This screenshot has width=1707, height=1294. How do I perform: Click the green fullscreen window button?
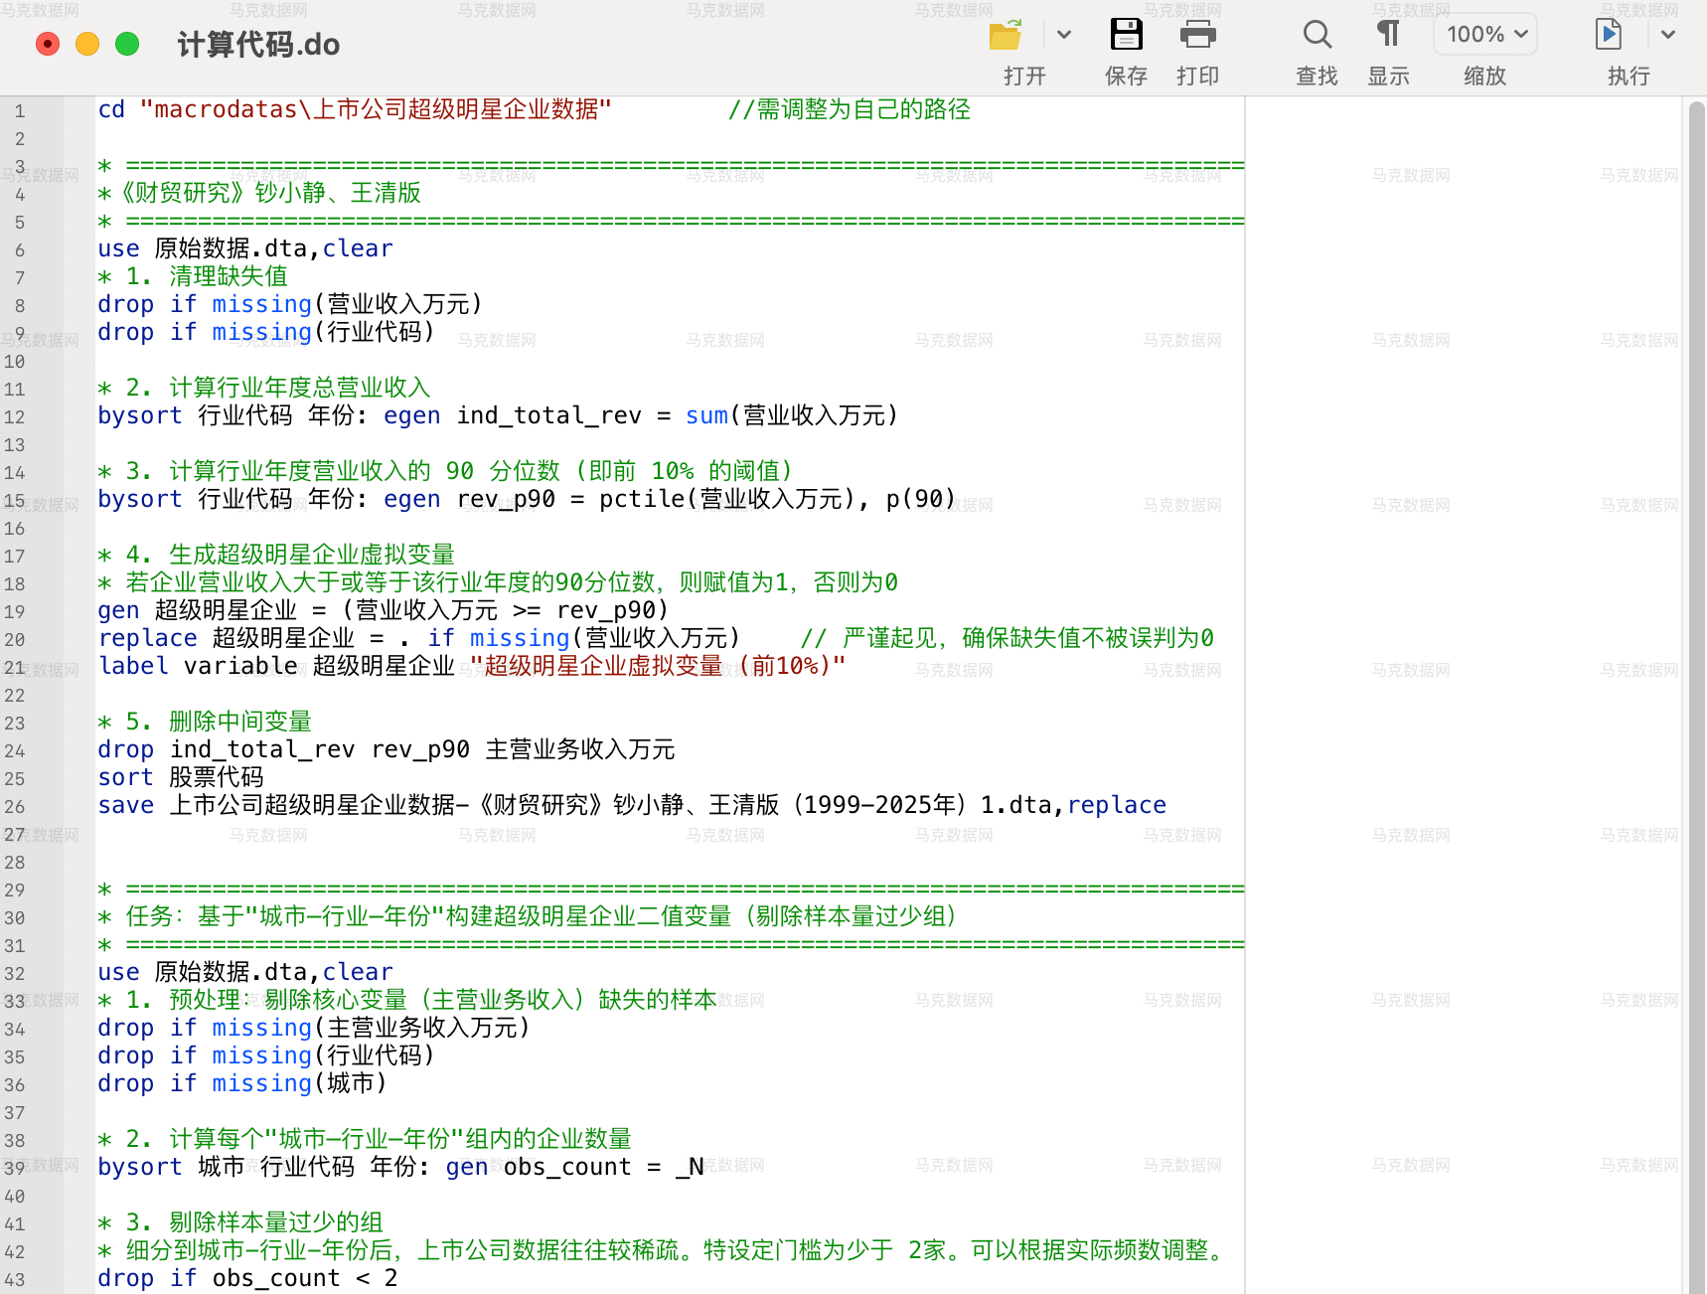(127, 44)
